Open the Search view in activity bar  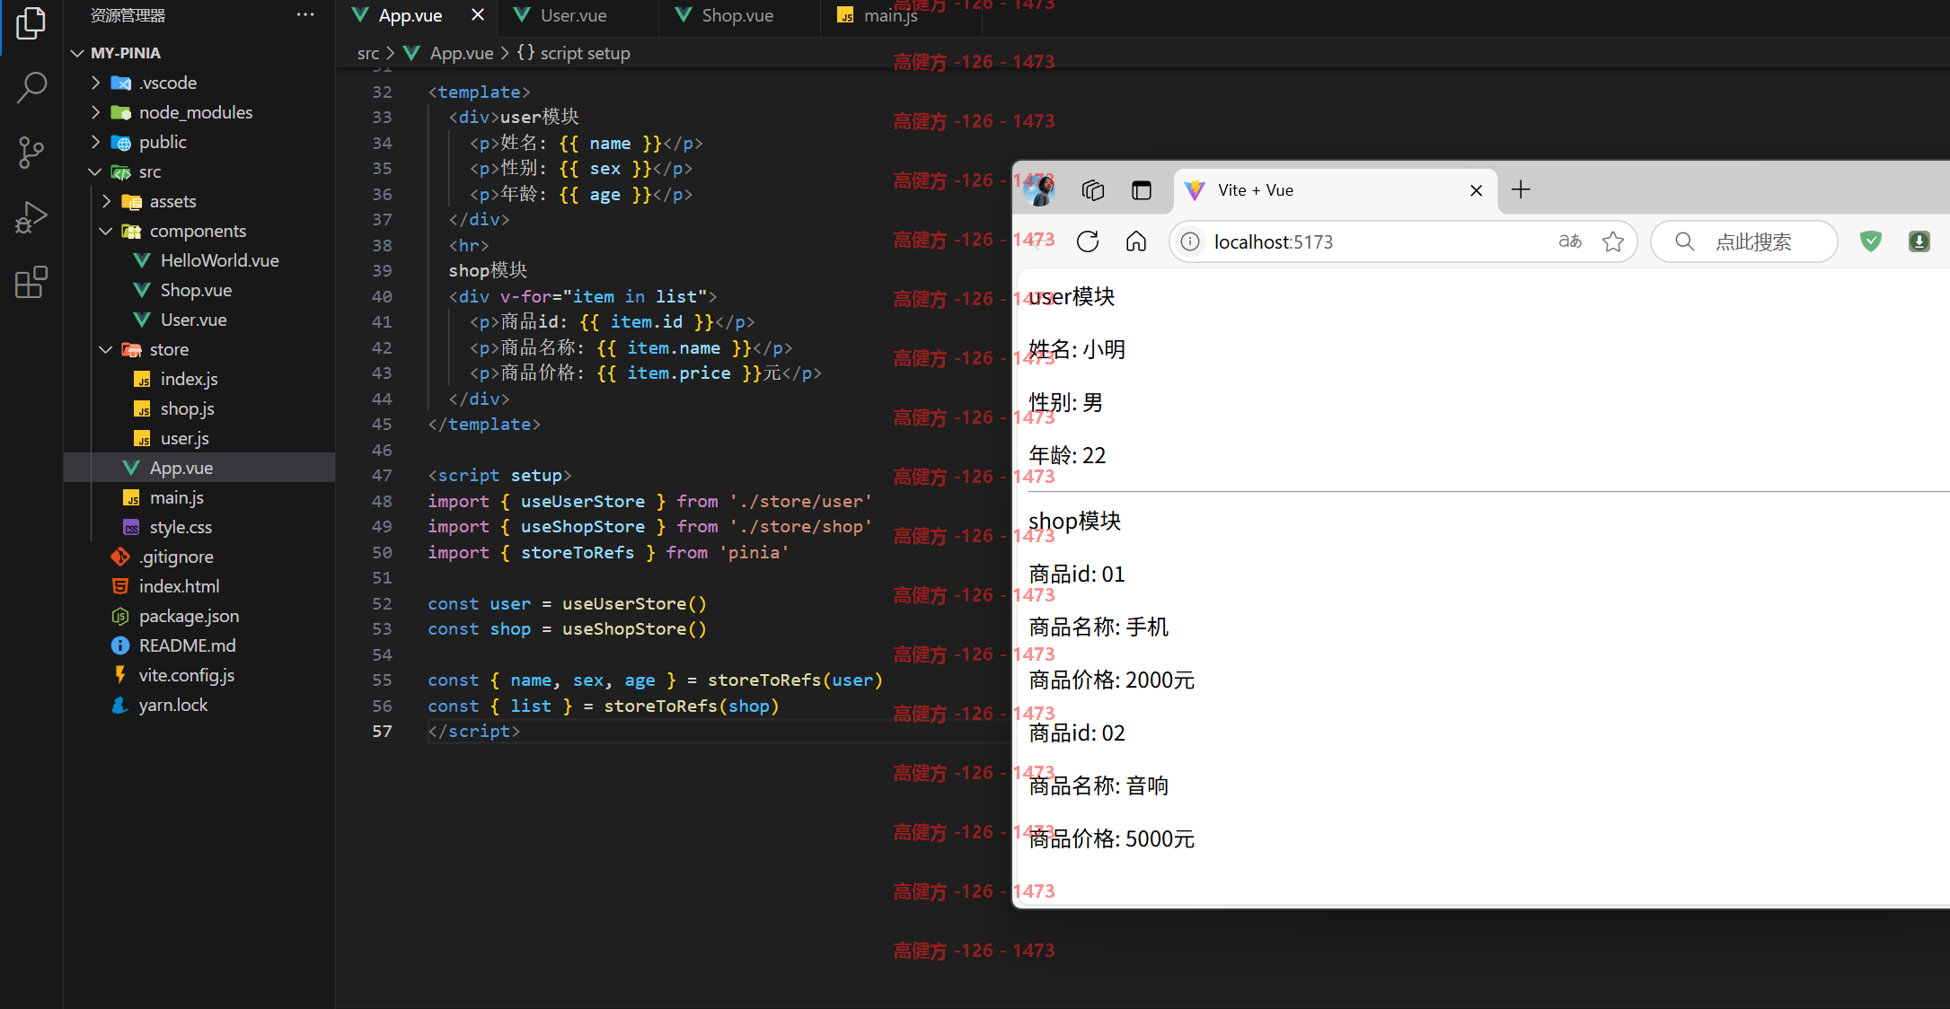pos(31,87)
